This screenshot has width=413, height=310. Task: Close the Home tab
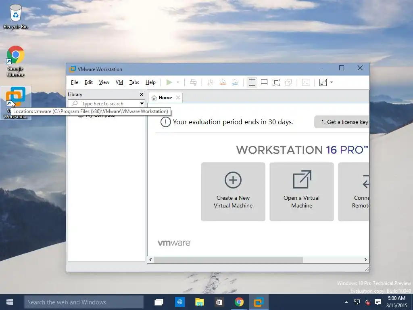178,98
